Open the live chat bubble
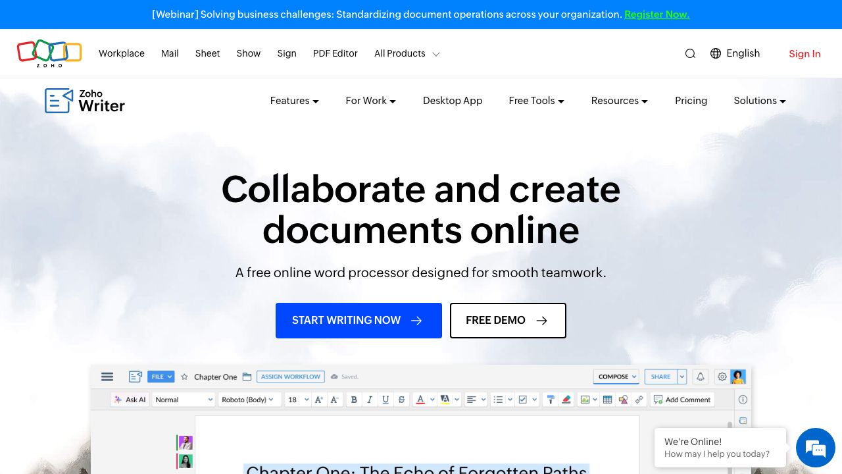The width and height of the screenshot is (842, 474). point(815,448)
